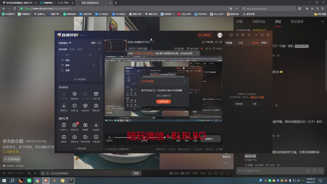The image size is (327, 184).
Task: Click 隐藏模块 button in danmaku panel
Action: tap(239, 104)
